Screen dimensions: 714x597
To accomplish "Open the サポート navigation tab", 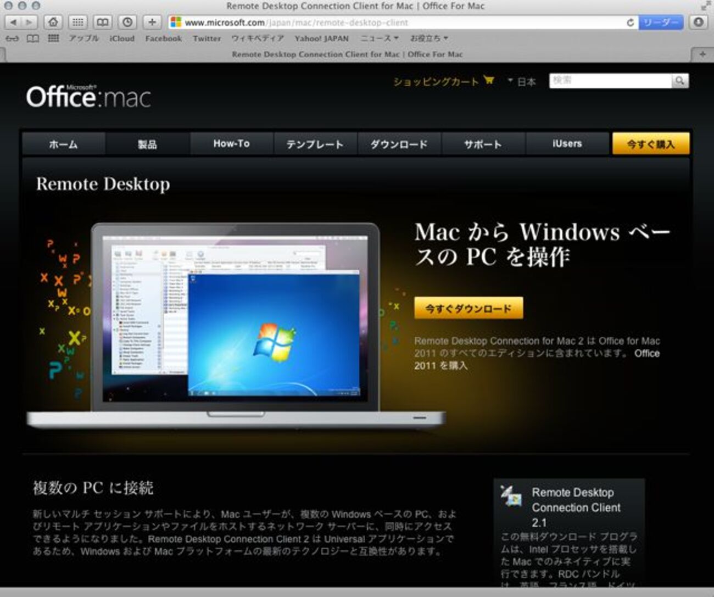I will [x=483, y=144].
